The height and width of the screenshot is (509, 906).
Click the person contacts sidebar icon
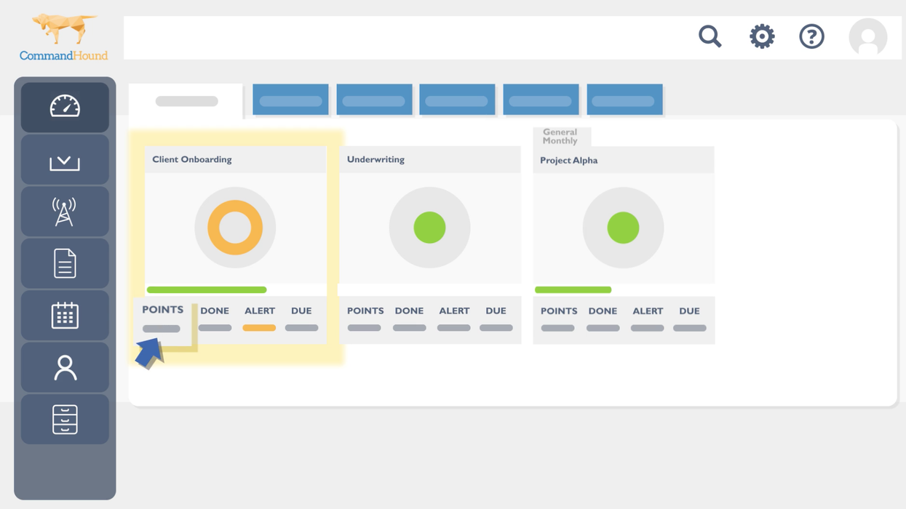point(65,368)
